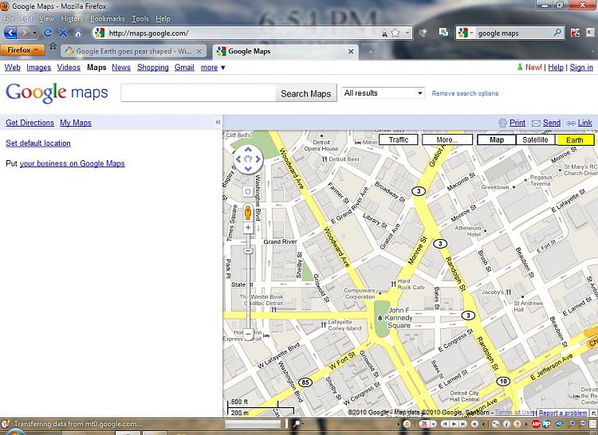The width and height of the screenshot is (598, 435).
Task: Click the Send email icon
Action: click(536, 123)
